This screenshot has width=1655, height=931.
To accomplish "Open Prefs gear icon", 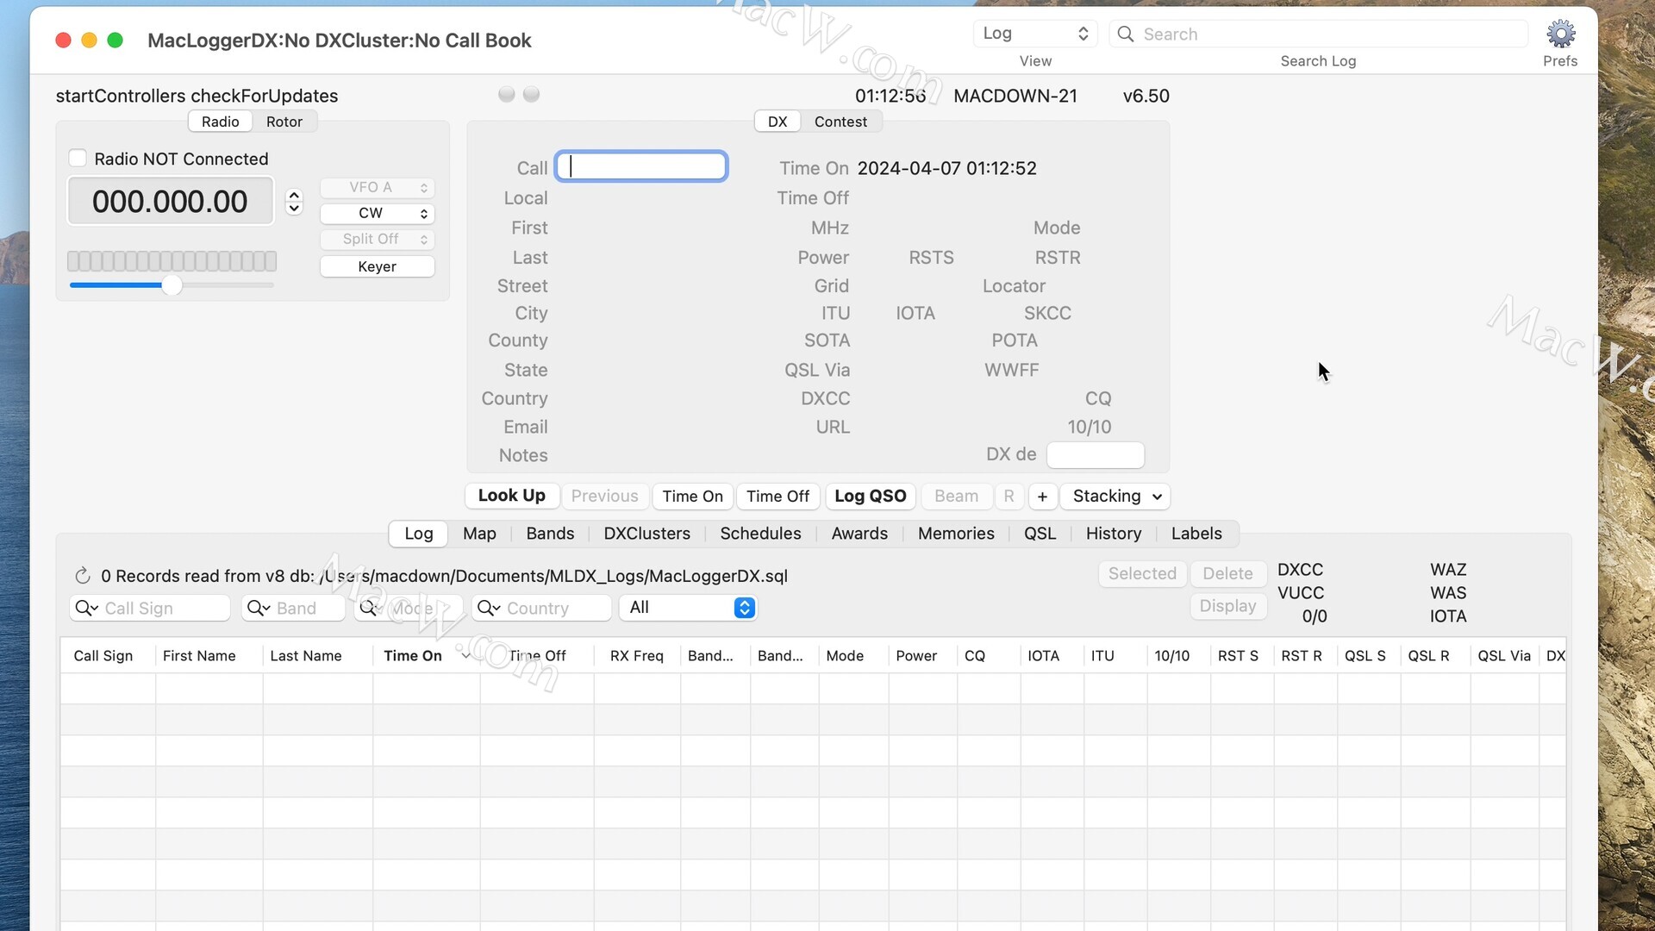I will click(x=1560, y=34).
